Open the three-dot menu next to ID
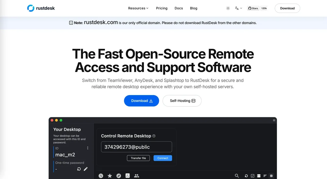This screenshot has height=179, width=327. 88,148
